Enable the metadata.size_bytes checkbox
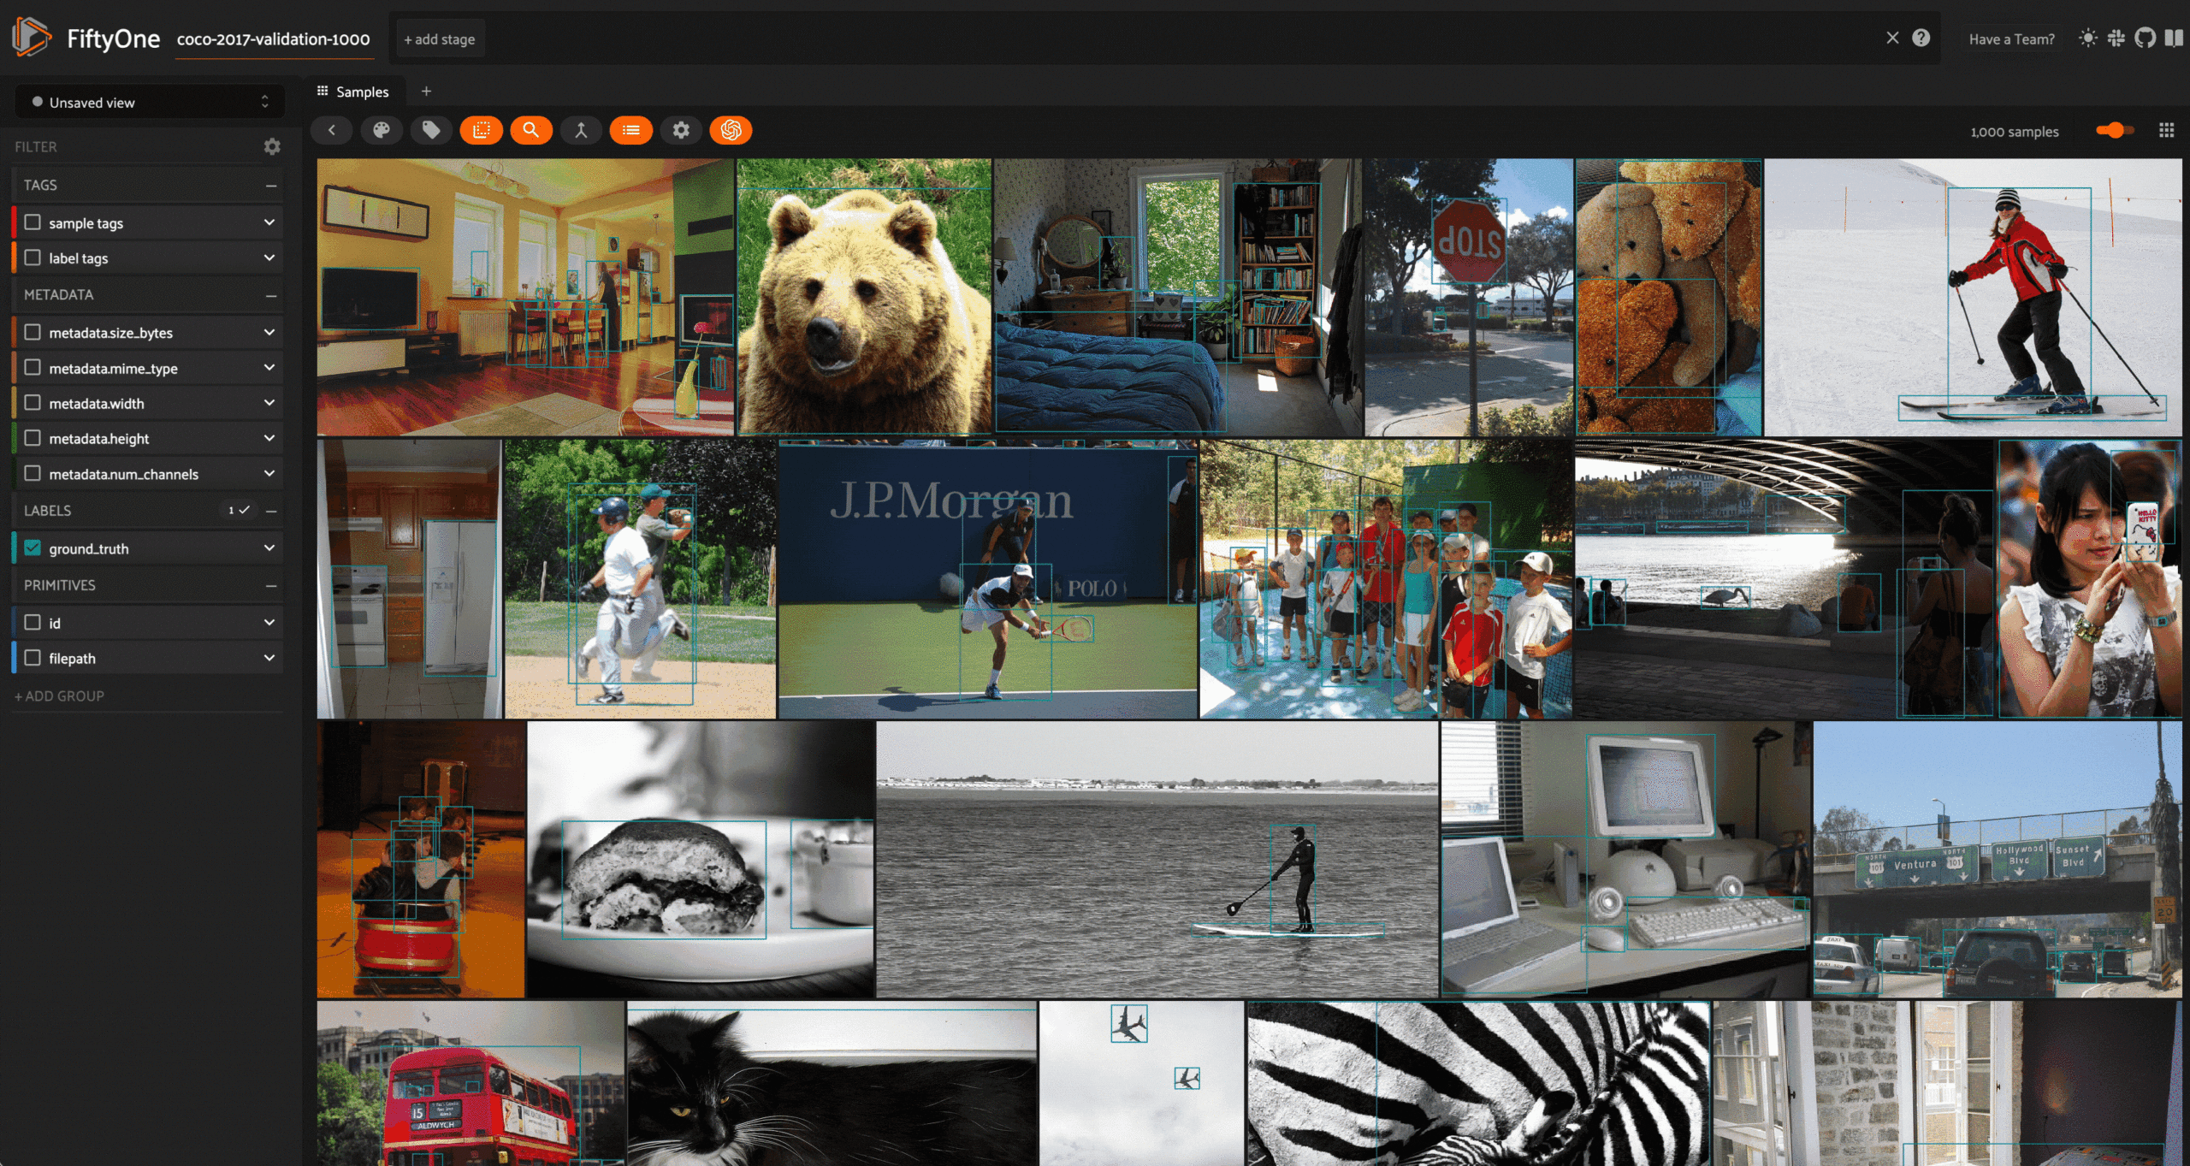This screenshot has width=2190, height=1166. point(33,332)
